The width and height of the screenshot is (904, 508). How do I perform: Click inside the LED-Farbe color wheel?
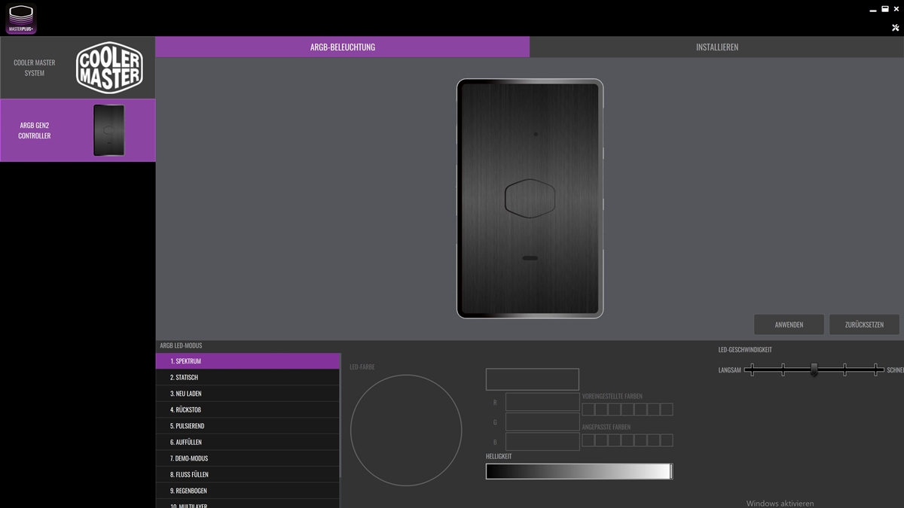[x=406, y=430]
